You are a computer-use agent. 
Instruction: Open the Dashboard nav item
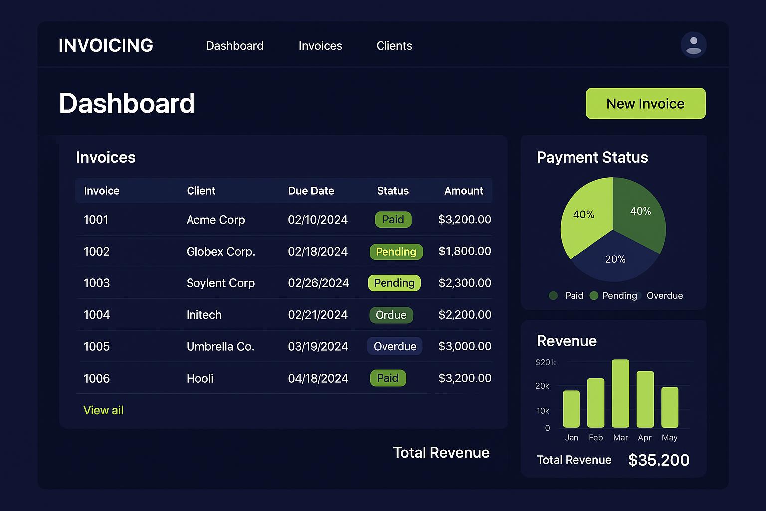pyautogui.click(x=235, y=46)
